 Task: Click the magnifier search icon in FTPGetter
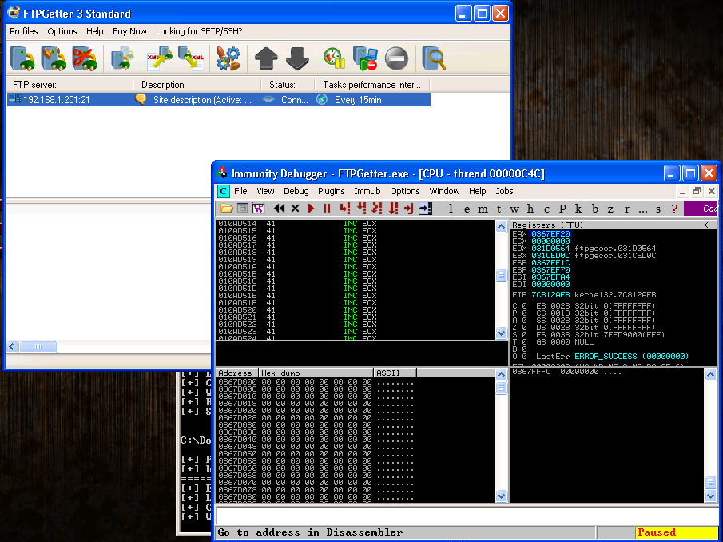click(x=434, y=58)
